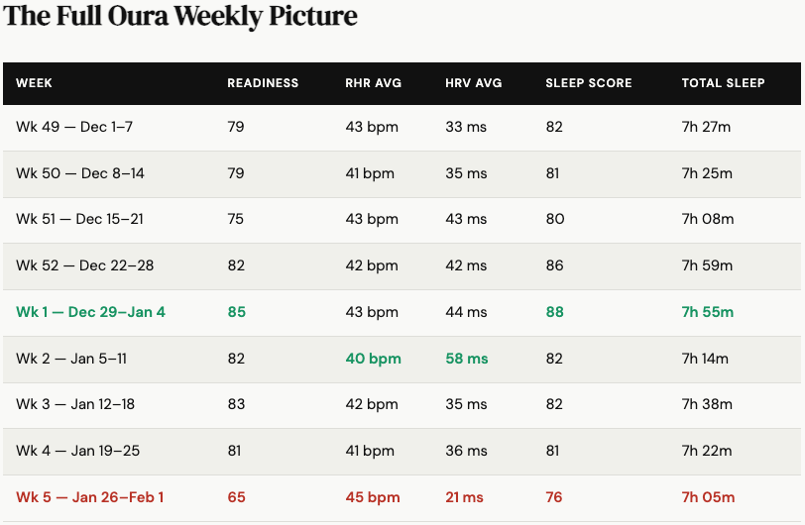
Task: Select the HRV AVG column header
Action: click(x=473, y=83)
